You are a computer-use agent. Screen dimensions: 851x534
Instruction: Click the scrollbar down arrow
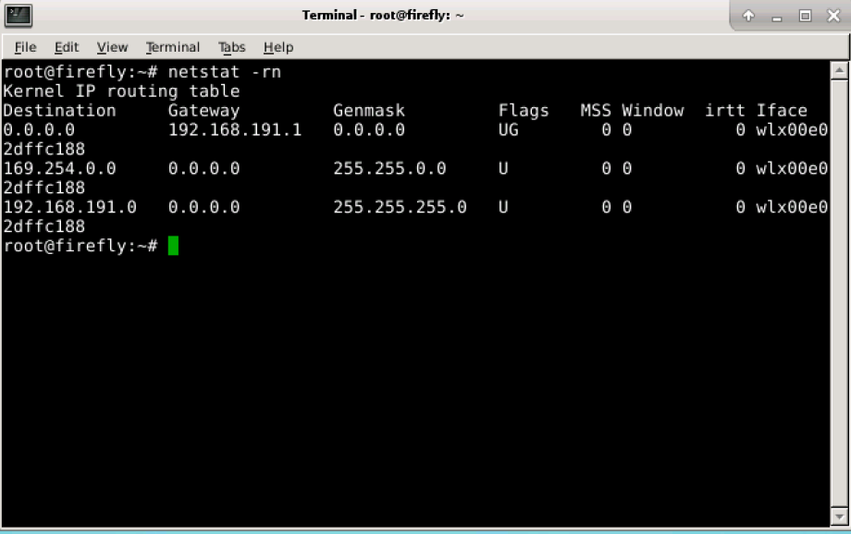pyautogui.click(x=839, y=516)
